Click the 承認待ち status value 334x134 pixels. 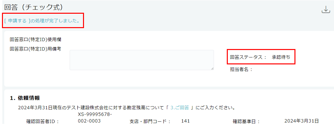tap(281, 57)
